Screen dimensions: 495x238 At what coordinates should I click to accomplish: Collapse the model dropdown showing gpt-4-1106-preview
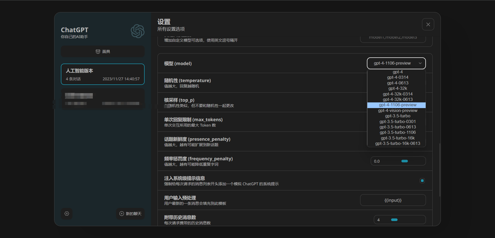[396, 63]
